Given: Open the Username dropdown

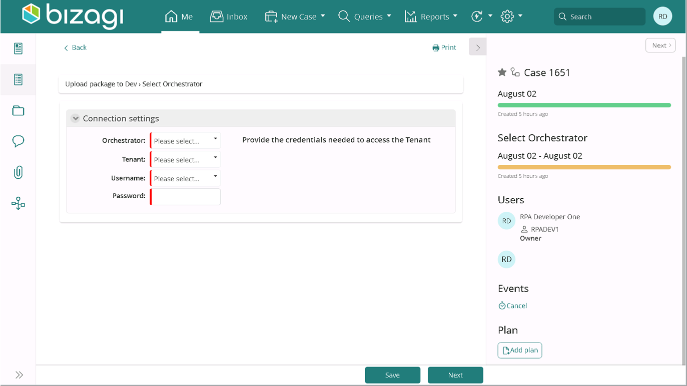Looking at the screenshot, I should [x=185, y=178].
